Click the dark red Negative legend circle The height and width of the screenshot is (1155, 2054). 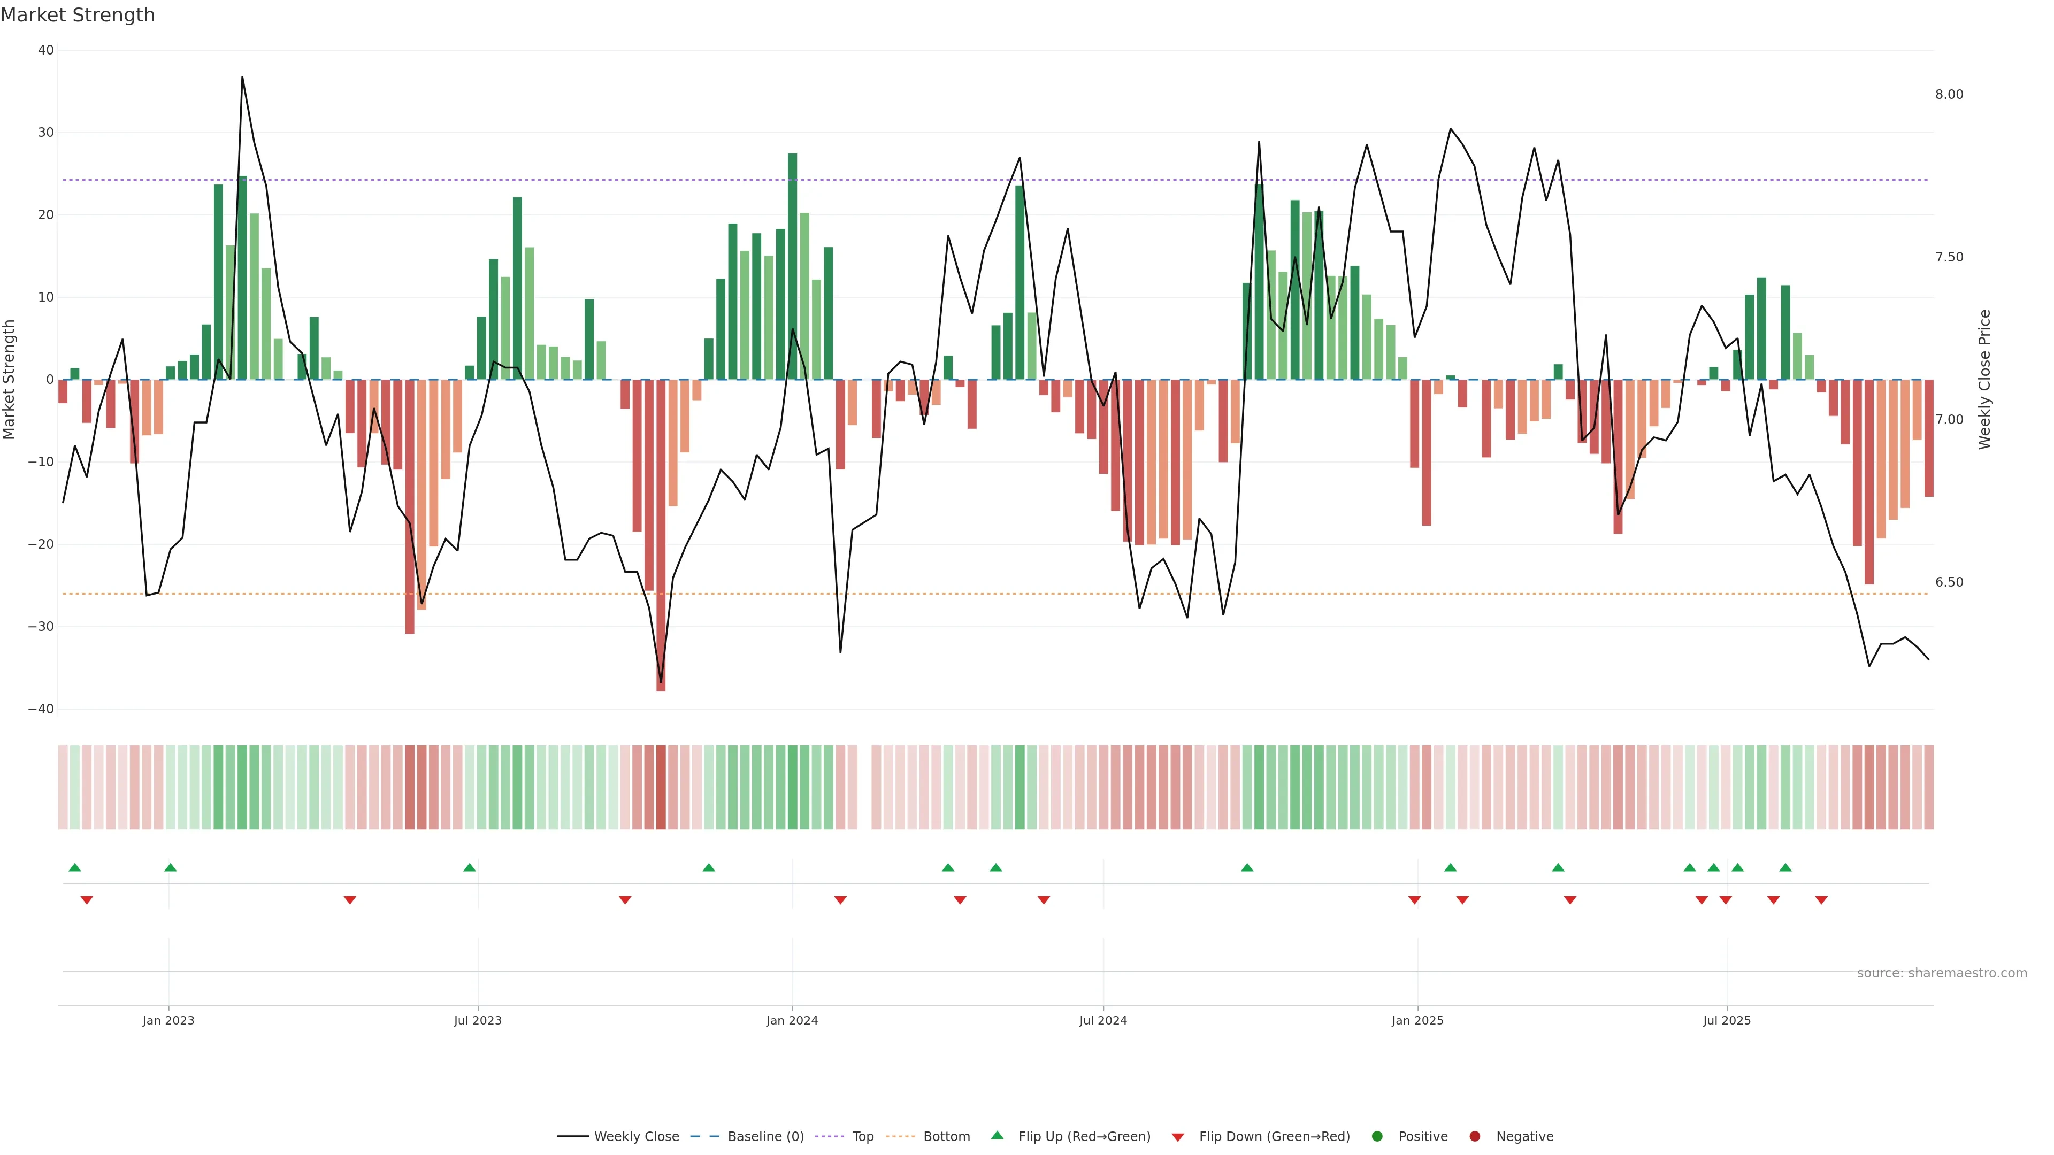tap(1474, 1137)
